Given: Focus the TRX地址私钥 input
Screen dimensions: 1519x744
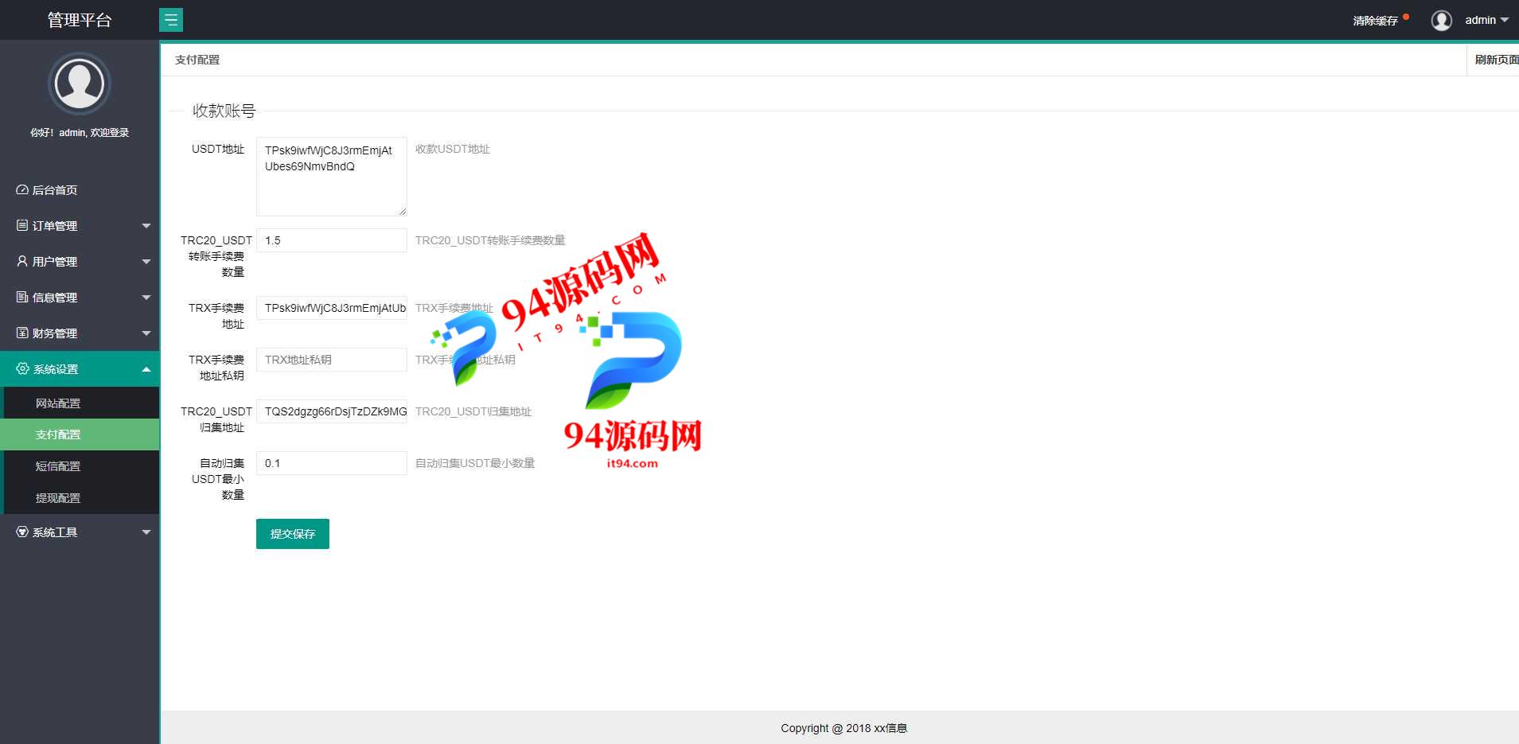Looking at the screenshot, I should (x=332, y=360).
